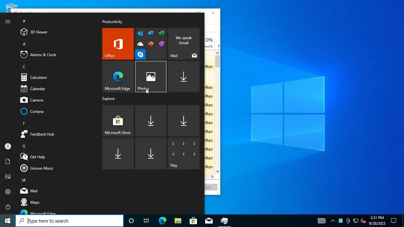This screenshot has width=404, height=227.
Task: Open the Microsoft Store tile
Action: coord(118,121)
